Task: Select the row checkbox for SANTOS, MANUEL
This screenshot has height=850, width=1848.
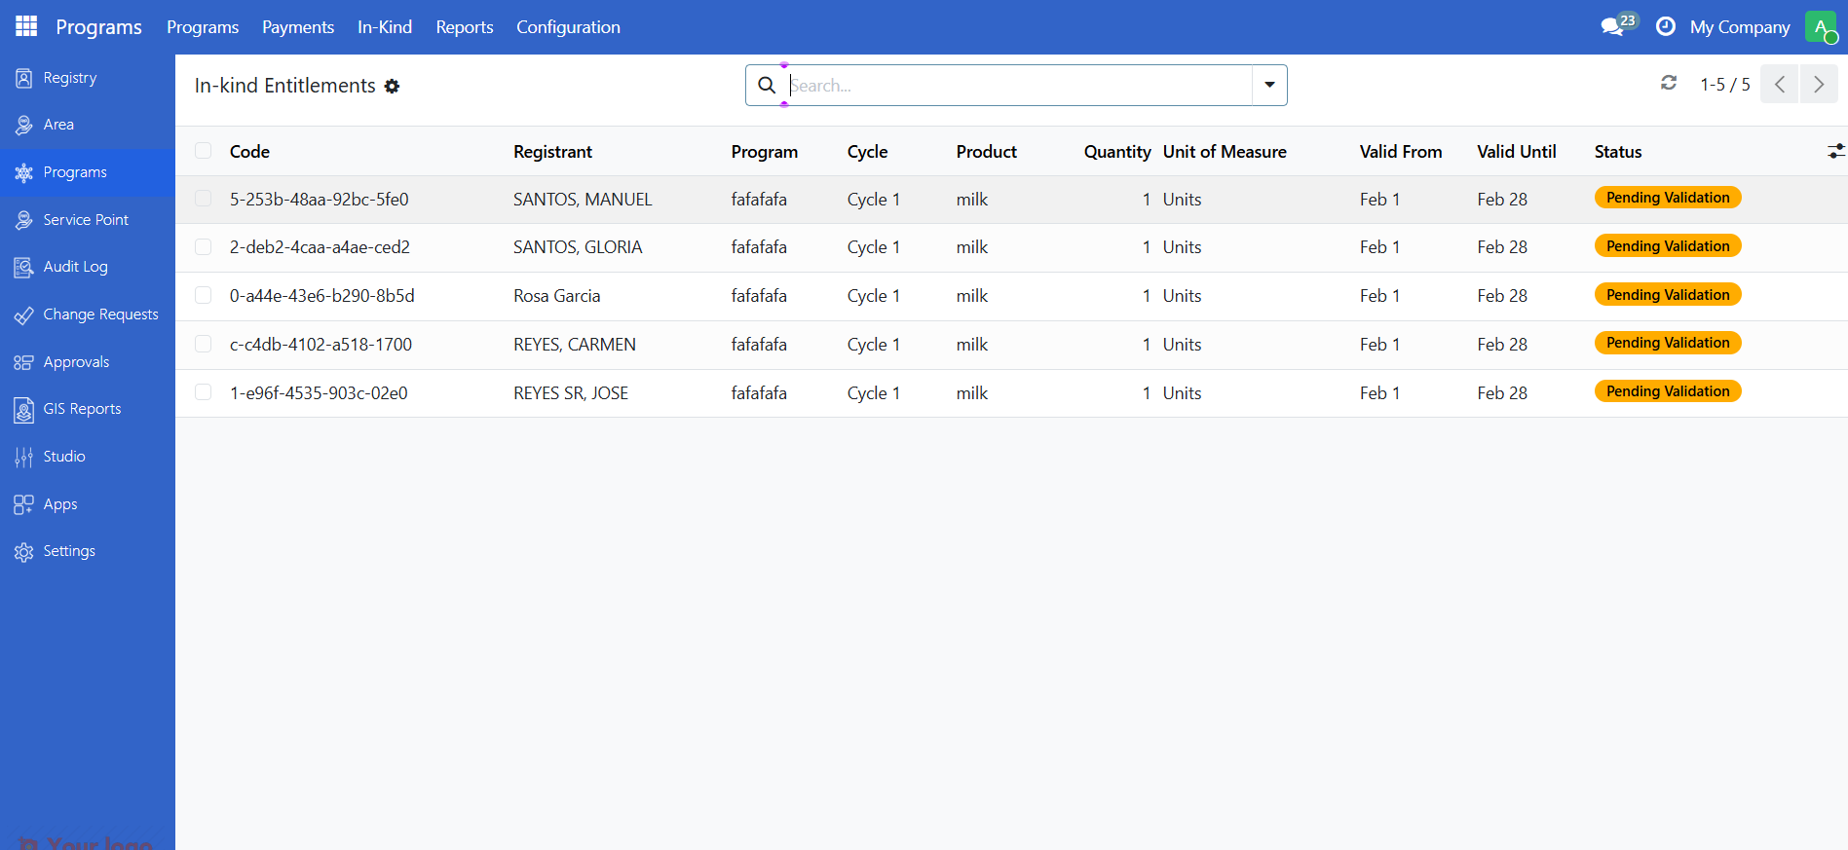Action: [203, 199]
